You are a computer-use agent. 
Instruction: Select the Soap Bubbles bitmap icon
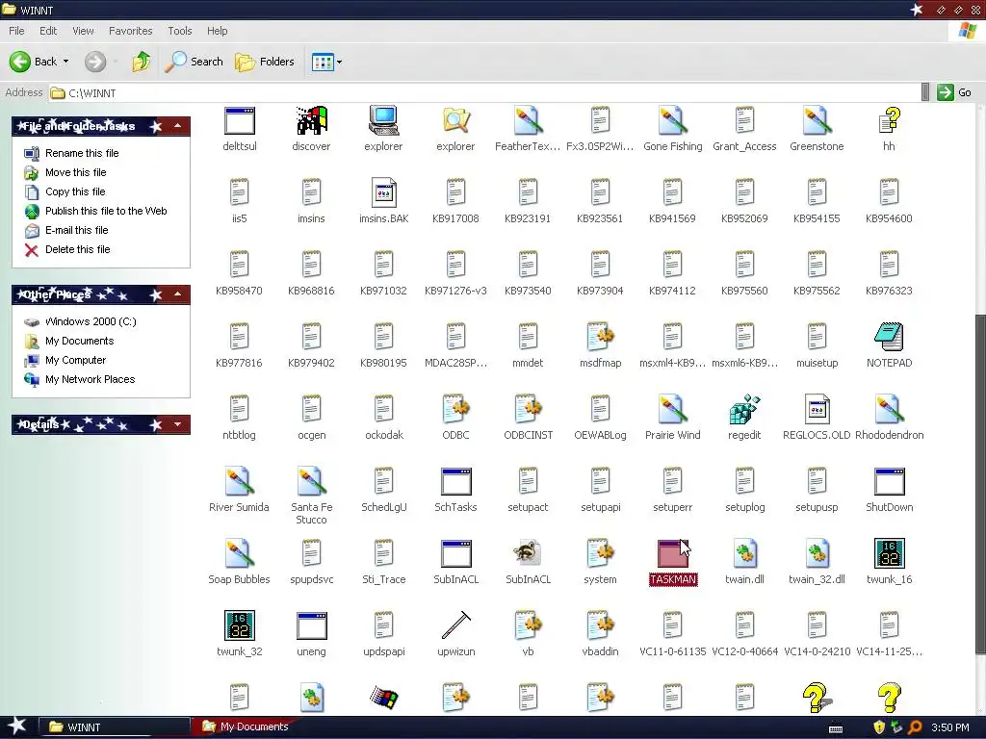point(239,553)
